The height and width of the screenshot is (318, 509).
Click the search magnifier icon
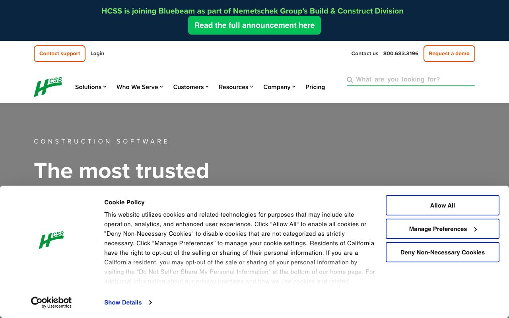point(350,79)
